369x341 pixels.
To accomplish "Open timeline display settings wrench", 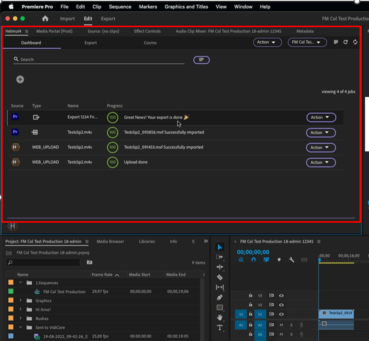I will click(x=292, y=260).
